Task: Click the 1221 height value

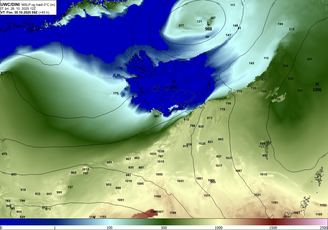Action: pos(297,213)
